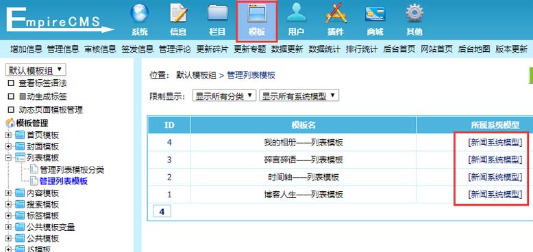
Task: Click the page icon beside 管理列表模板分类
Action: point(34,169)
